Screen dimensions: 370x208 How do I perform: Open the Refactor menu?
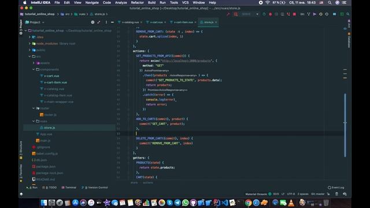(138, 2)
